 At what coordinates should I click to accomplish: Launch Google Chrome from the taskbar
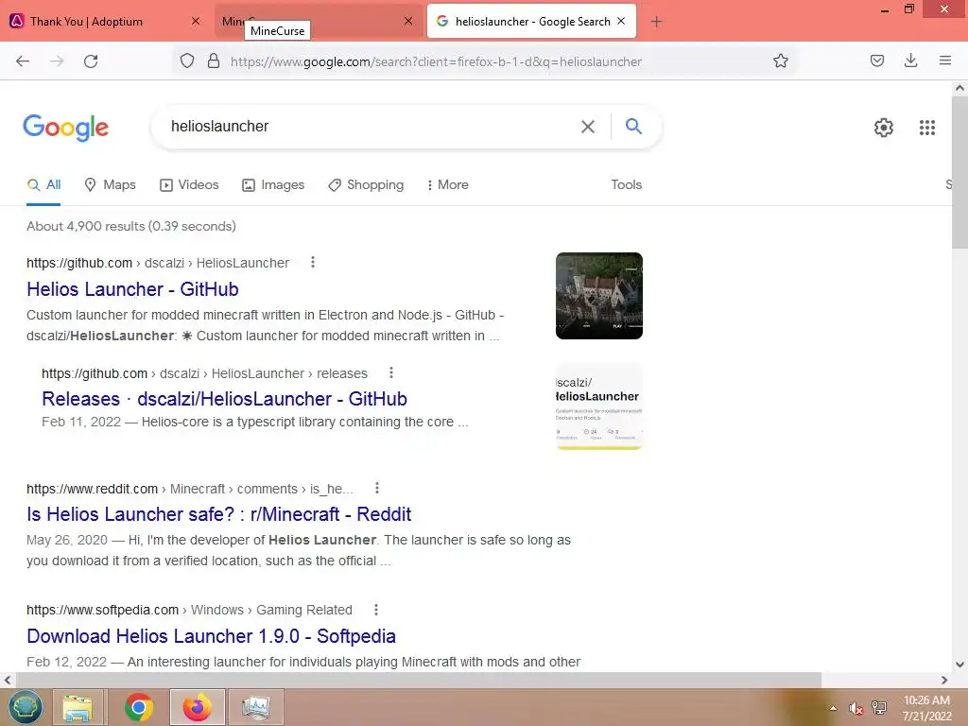(138, 707)
